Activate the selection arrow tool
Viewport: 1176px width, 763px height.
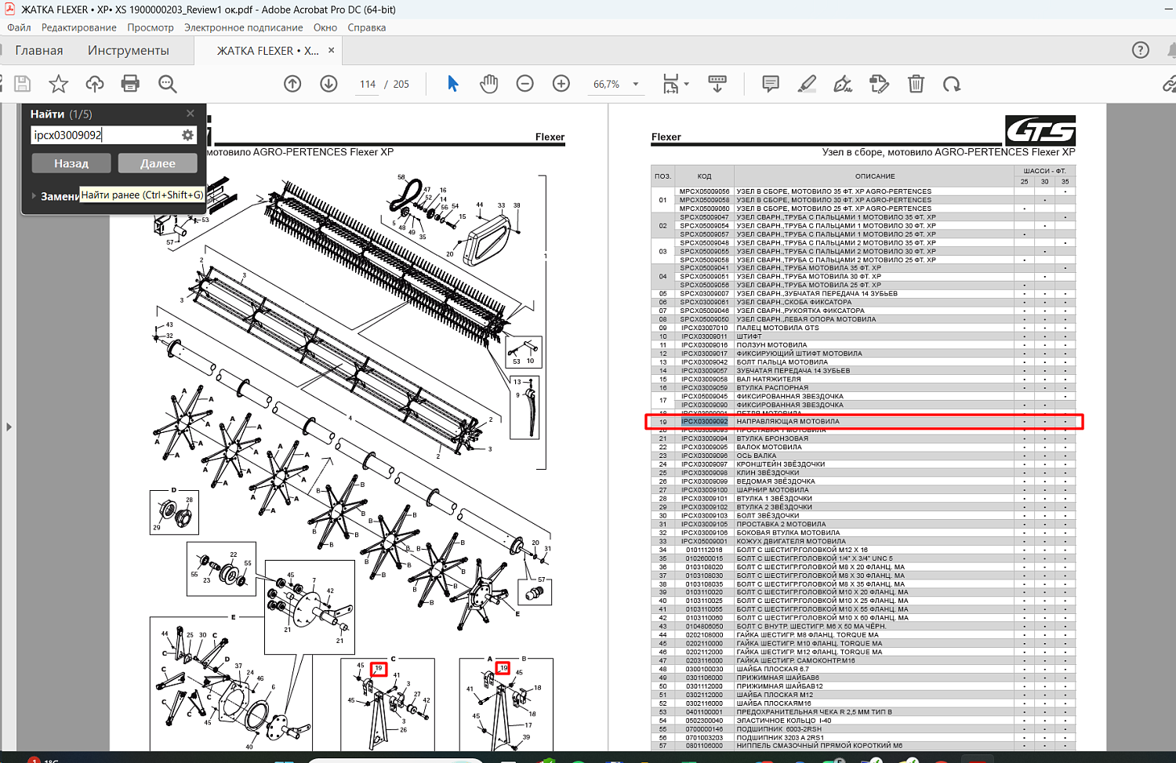coord(452,84)
